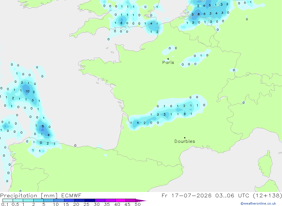The image size is (282, 206).
Task: Select the 30–35 mm purple legend swatch
Action: (x=100, y=200)
